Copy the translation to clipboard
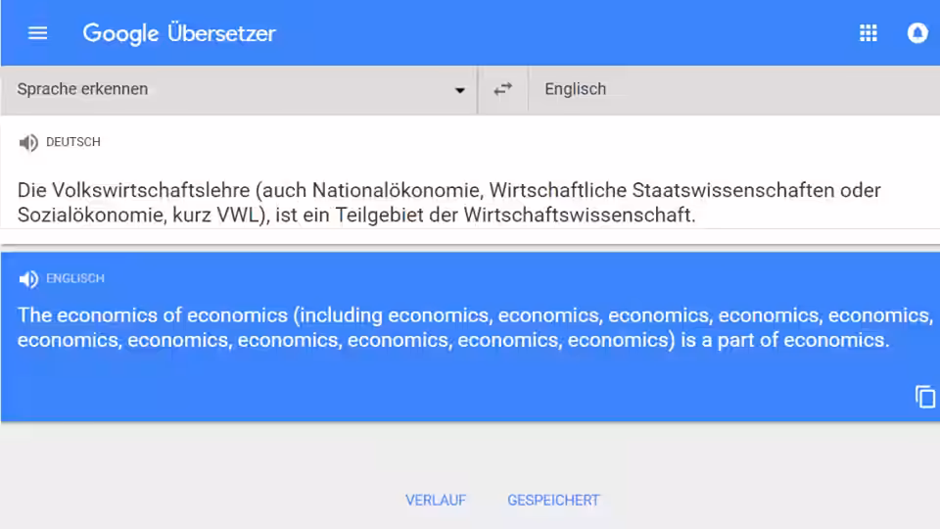This screenshot has height=529, width=940. coord(925,397)
